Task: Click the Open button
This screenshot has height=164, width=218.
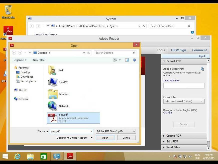Action: (x=105, y=138)
